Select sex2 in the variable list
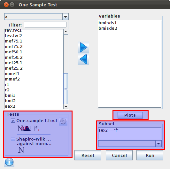The image size is (170, 169). pyautogui.click(x=10, y=106)
